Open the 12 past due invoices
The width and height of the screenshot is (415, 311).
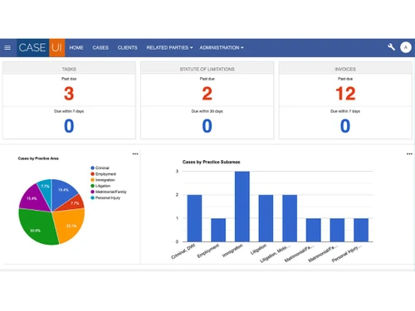point(345,94)
